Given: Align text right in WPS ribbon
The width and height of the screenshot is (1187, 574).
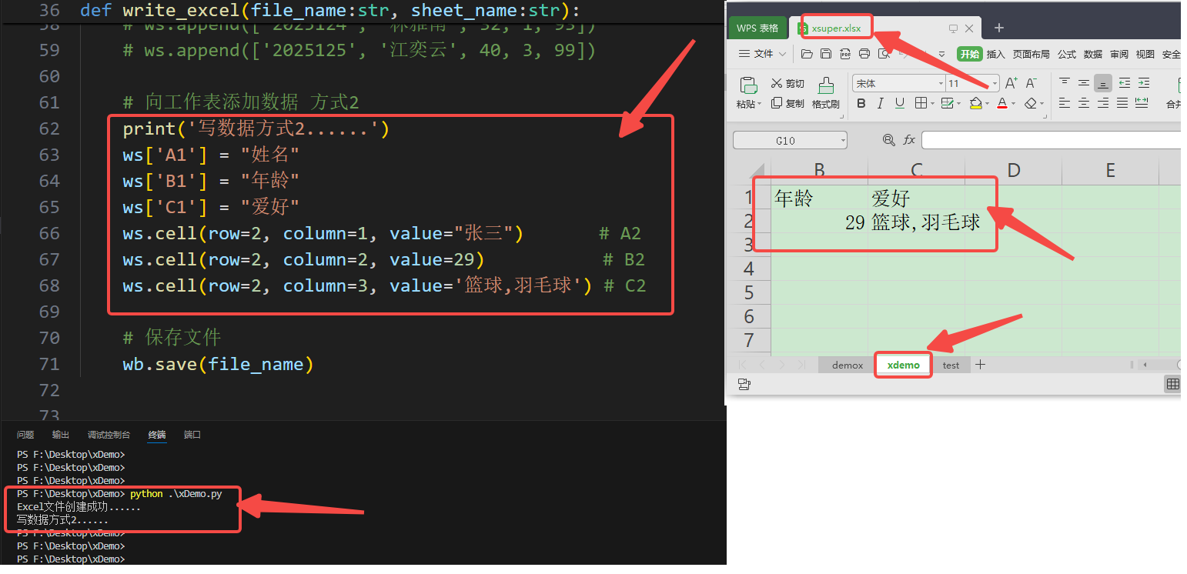Looking at the screenshot, I should (x=1102, y=102).
